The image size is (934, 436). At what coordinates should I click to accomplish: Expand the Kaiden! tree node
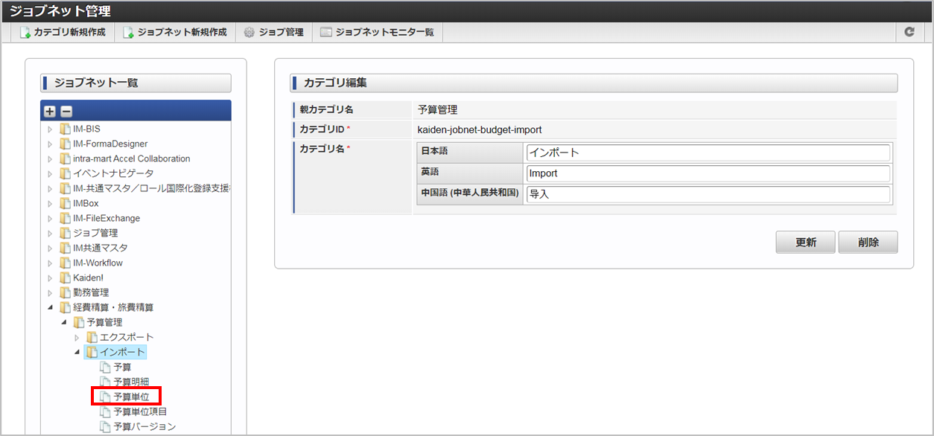click(50, 278)
